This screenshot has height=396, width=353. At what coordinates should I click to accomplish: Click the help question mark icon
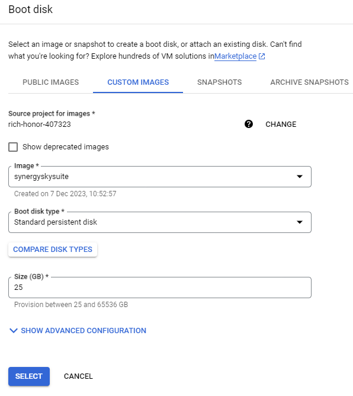249,124
